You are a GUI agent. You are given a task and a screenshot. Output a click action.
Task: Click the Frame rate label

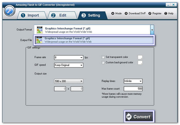(40, 57)
